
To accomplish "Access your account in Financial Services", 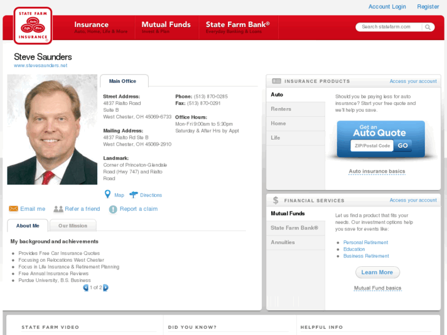I will coord(413,200).
